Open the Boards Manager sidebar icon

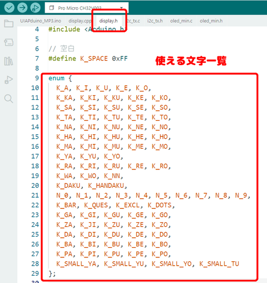pyautogui.click(x=9, y=42)
